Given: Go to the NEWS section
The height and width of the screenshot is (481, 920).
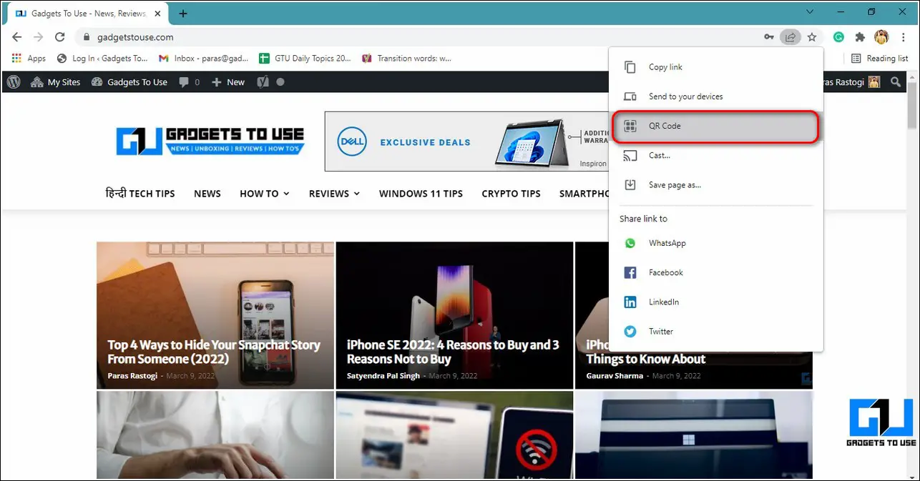Looking at the screenshot, I should pyautogui.click(x=207, y=194).
